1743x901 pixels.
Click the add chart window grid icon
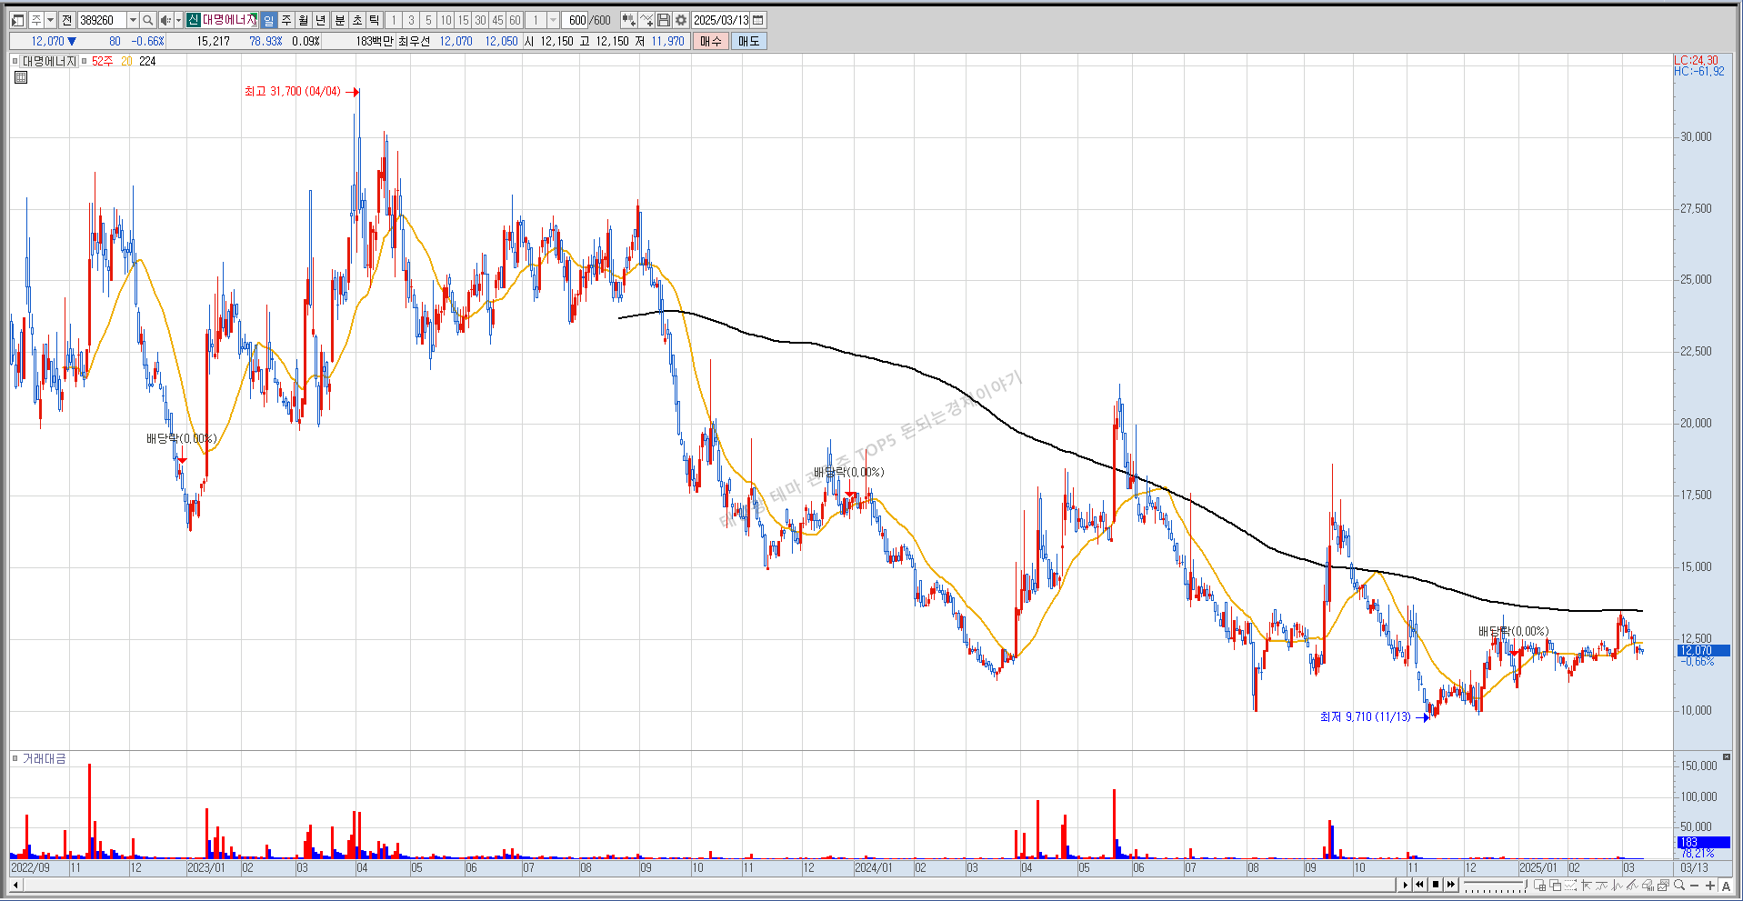click(x=1539, y=885)
